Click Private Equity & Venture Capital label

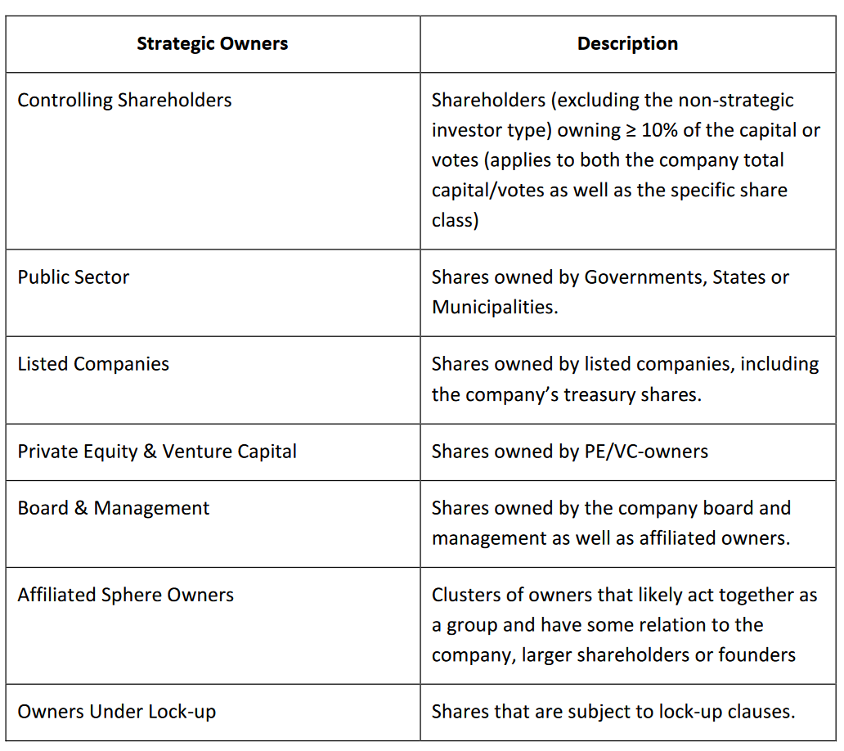click(x=157, y=452)
